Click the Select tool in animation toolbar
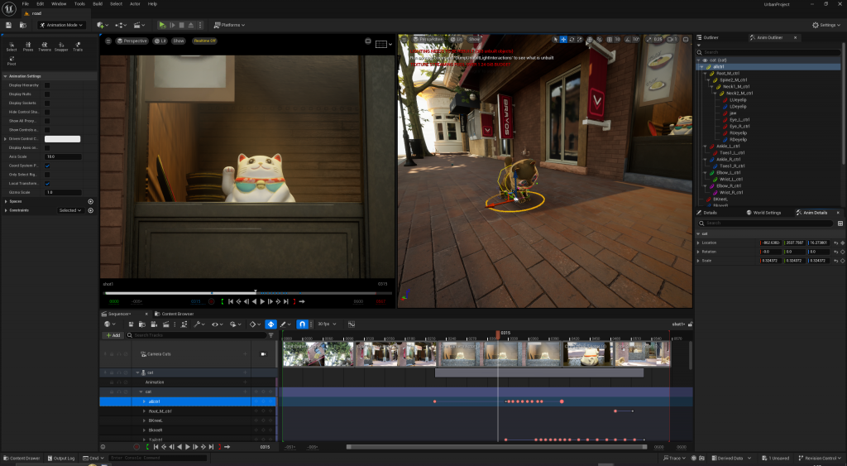The width and height of the screenshot is (847, 466). [12, 46]
